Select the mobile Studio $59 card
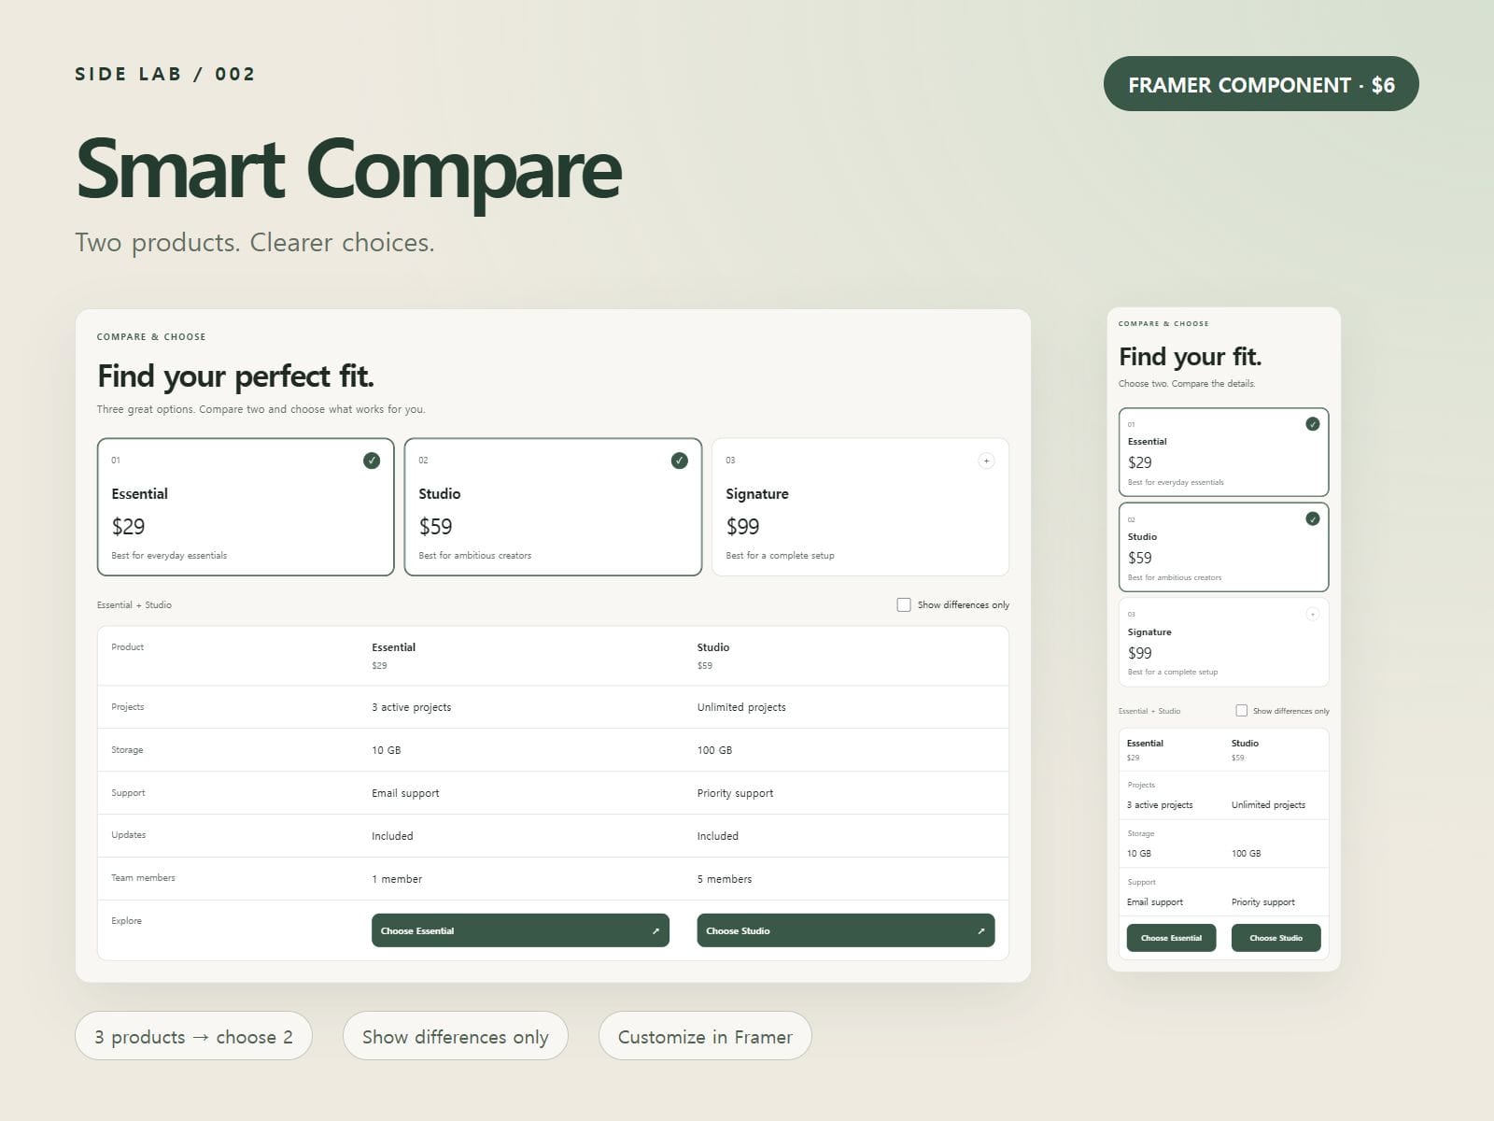This screenshot has height=1121, width=1494. click(1223, 547)
